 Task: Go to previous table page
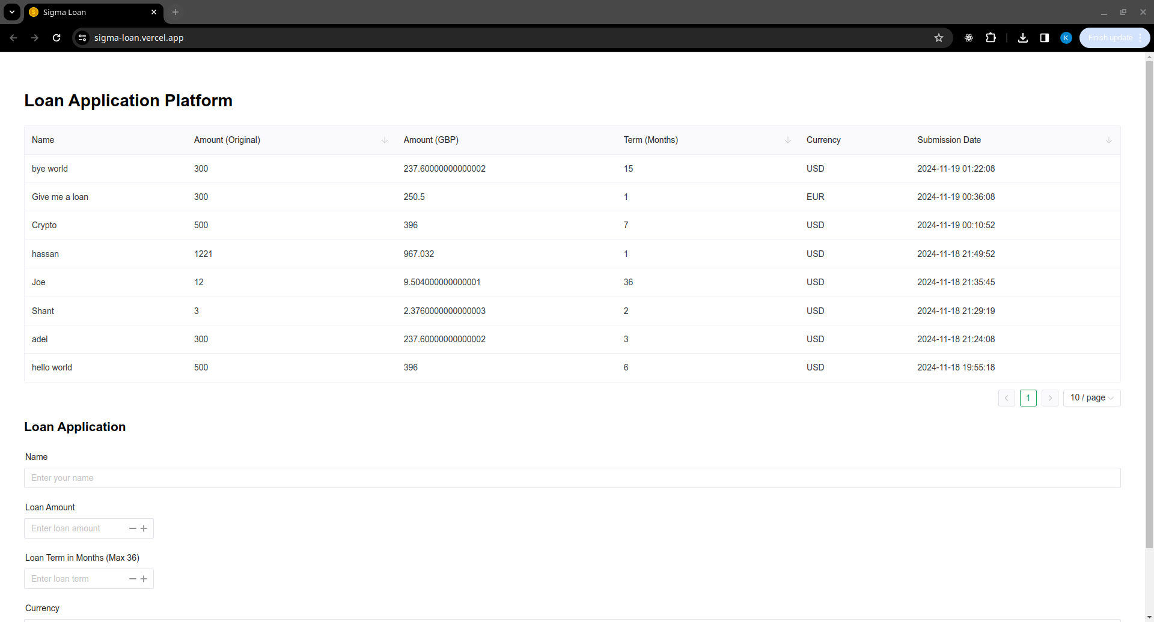1007,398
